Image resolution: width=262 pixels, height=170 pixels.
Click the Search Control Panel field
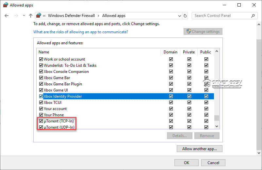click(x=224, y=16)
